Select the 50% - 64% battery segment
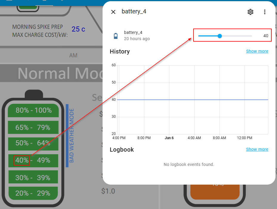Viewport: 277px width, 209px height. 33,143
